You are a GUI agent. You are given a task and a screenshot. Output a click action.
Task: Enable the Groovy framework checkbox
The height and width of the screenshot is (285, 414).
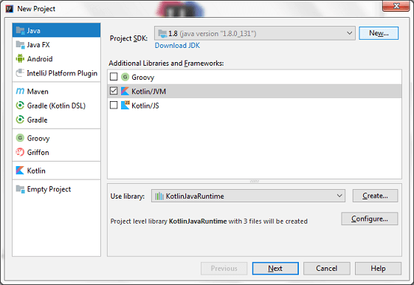(114, 77)
